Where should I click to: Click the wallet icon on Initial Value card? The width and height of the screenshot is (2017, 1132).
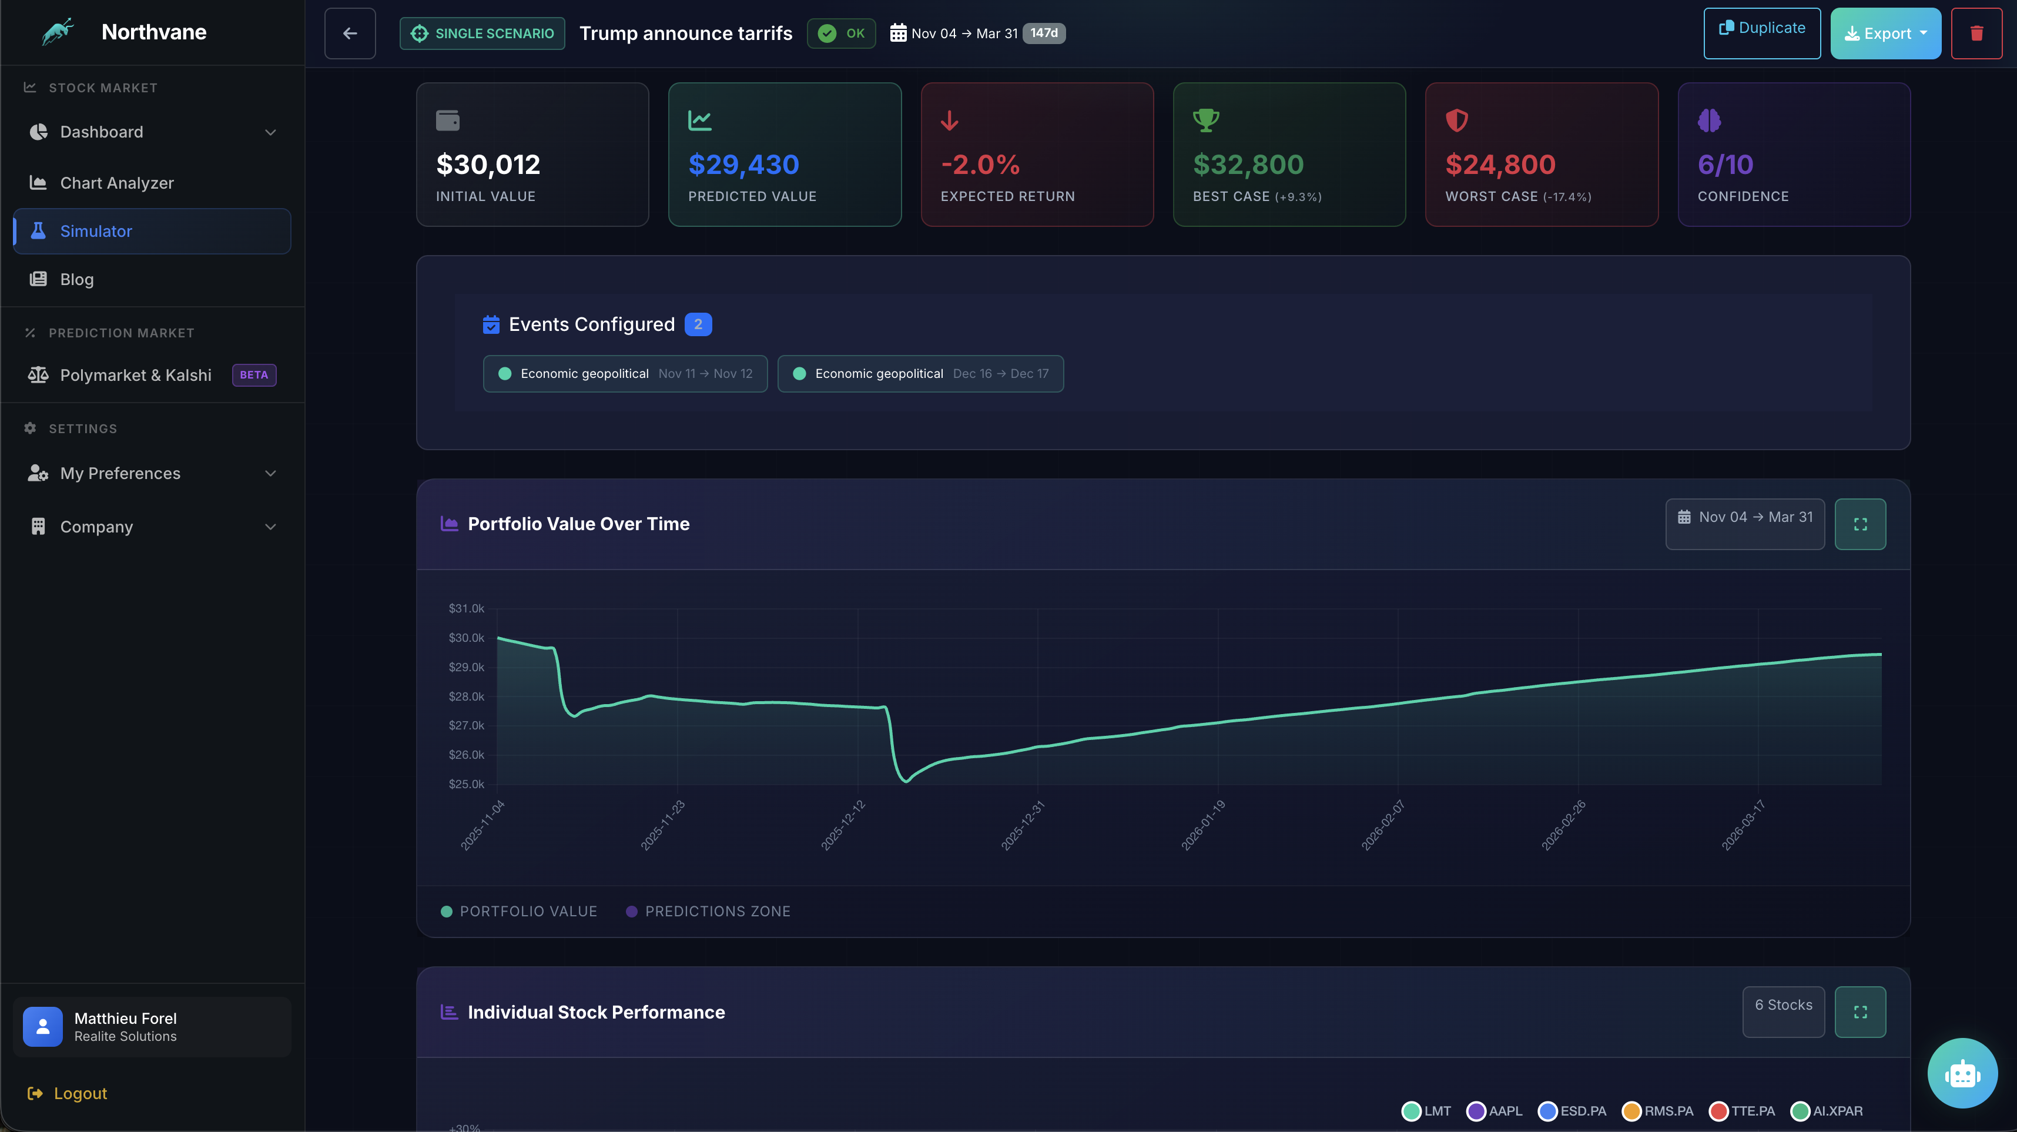click(x=448, y=120)
